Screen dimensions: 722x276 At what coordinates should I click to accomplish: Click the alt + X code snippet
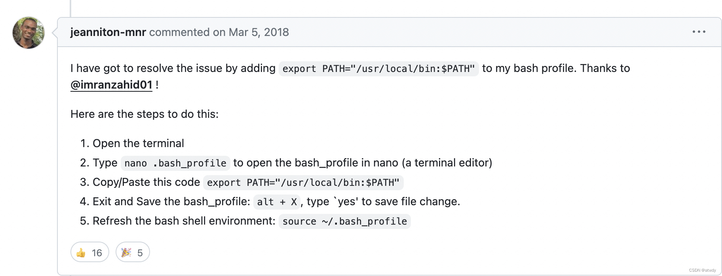(277, 202)
